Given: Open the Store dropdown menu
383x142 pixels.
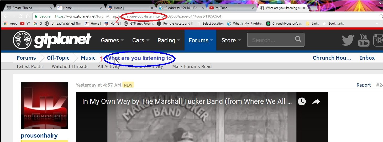Looking at the screenshot, I should 231,40.
